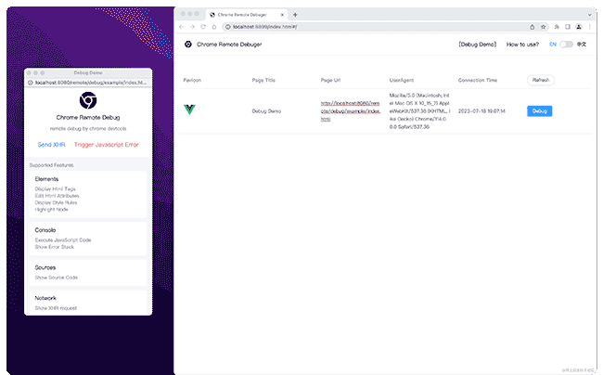
Task: Open the Chrome profile avatar
Action: (x=578, y=27)
